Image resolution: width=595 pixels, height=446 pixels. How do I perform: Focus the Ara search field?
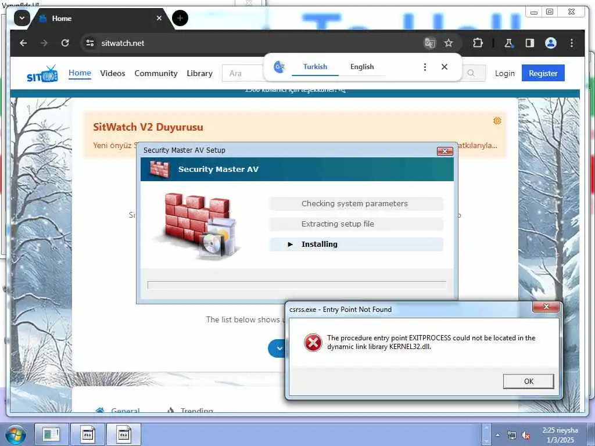tap(243, 73)
